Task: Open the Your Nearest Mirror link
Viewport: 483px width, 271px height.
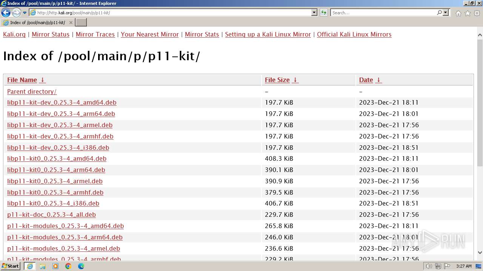Action: [x=150, y=34]
